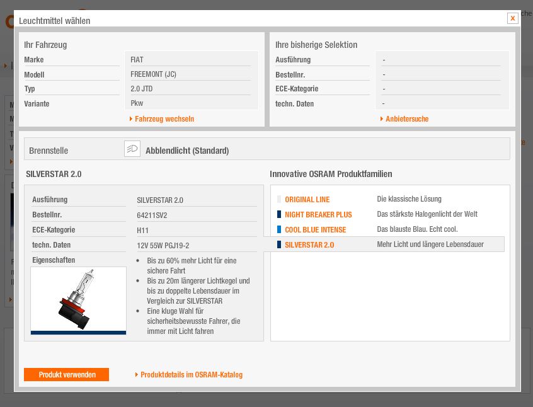The width and height of the screenshot is (533, 407).
Task: Click the orange arrow before Fahrzeug wechseln
Action: coord(131,119)
